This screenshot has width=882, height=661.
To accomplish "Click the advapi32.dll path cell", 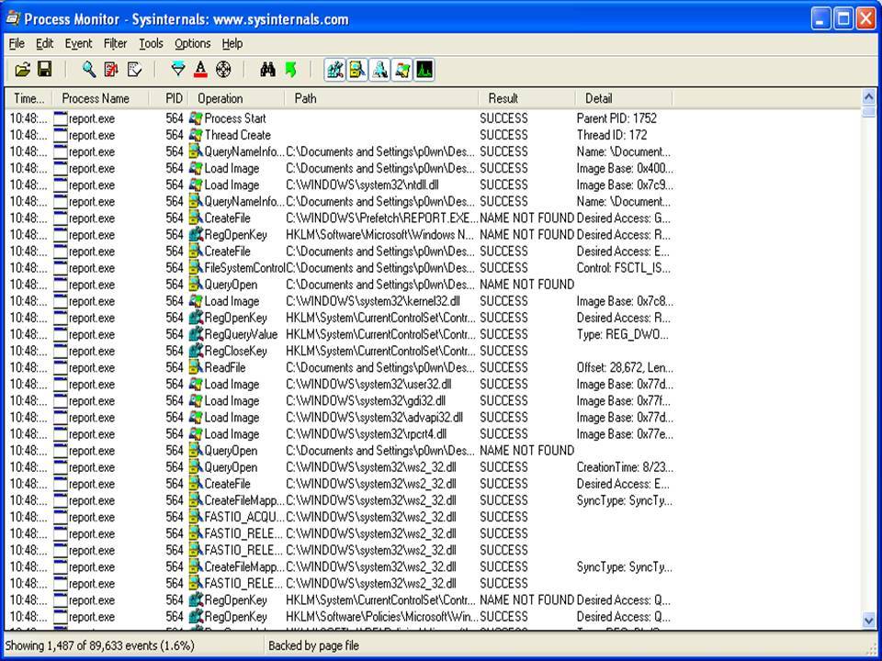I will click(x=374, y=418).
